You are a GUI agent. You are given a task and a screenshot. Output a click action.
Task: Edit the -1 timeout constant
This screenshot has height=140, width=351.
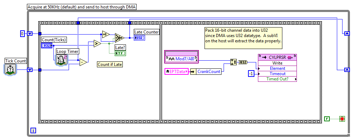pos(251,74)
